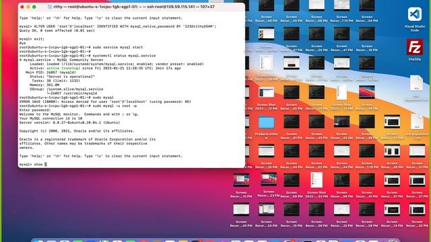Select the list-population xls file icon
Screen dimensions: 431x242
(x=417, y=122)
